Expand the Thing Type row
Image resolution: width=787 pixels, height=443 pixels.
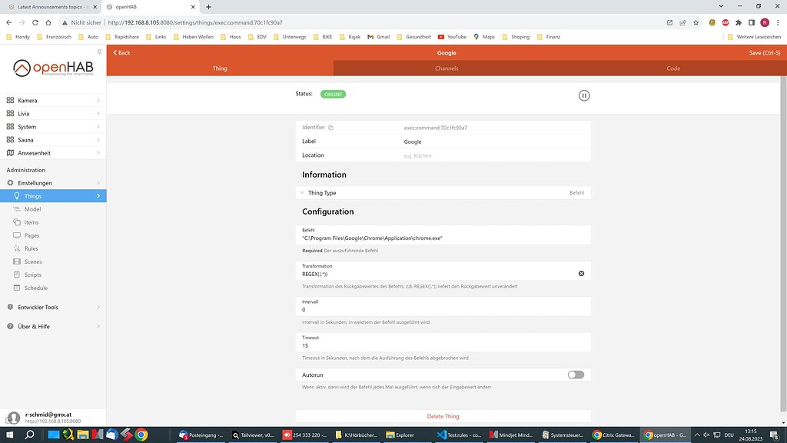point(301,192)
